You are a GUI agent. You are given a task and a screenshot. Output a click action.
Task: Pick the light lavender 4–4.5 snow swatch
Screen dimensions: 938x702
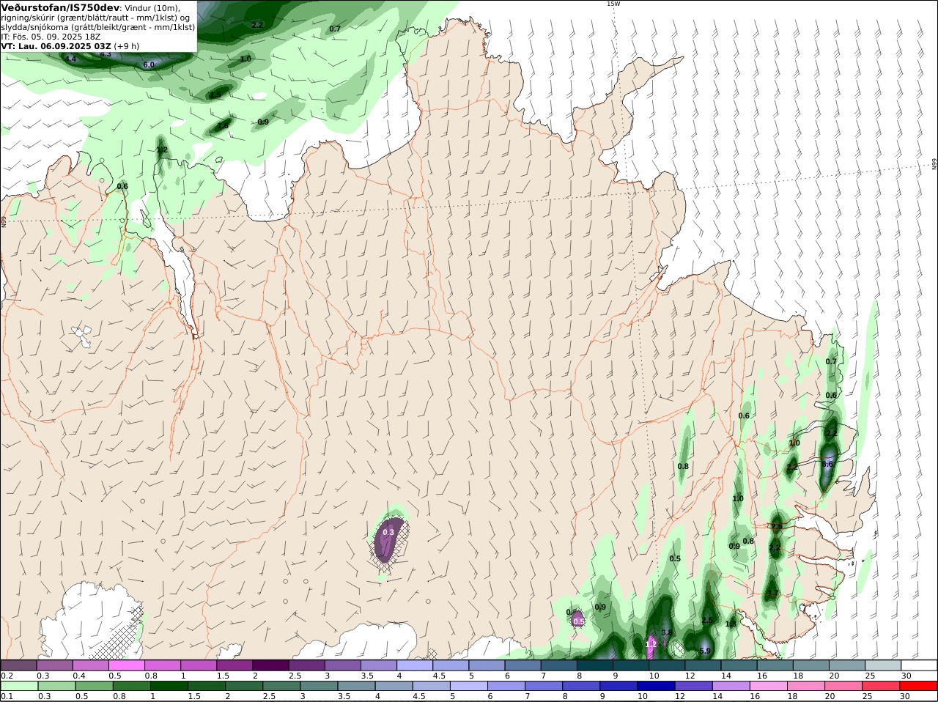click(x=416, y=665)
